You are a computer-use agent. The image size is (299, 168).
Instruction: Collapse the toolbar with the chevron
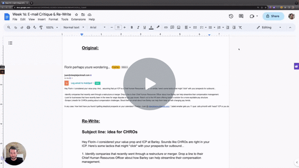(x=290, y=28)
